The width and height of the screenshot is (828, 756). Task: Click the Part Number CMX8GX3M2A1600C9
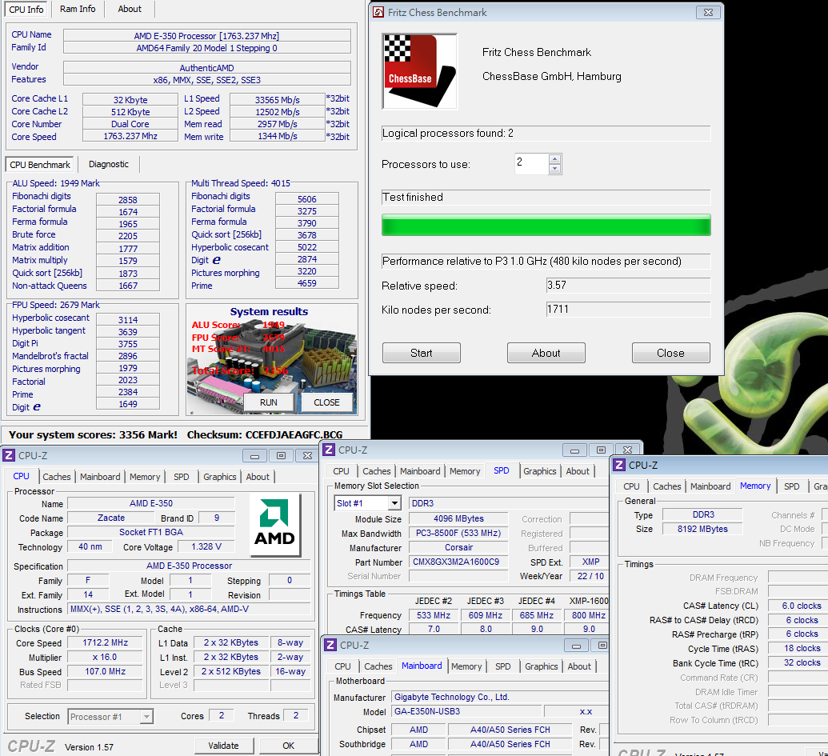459,562
